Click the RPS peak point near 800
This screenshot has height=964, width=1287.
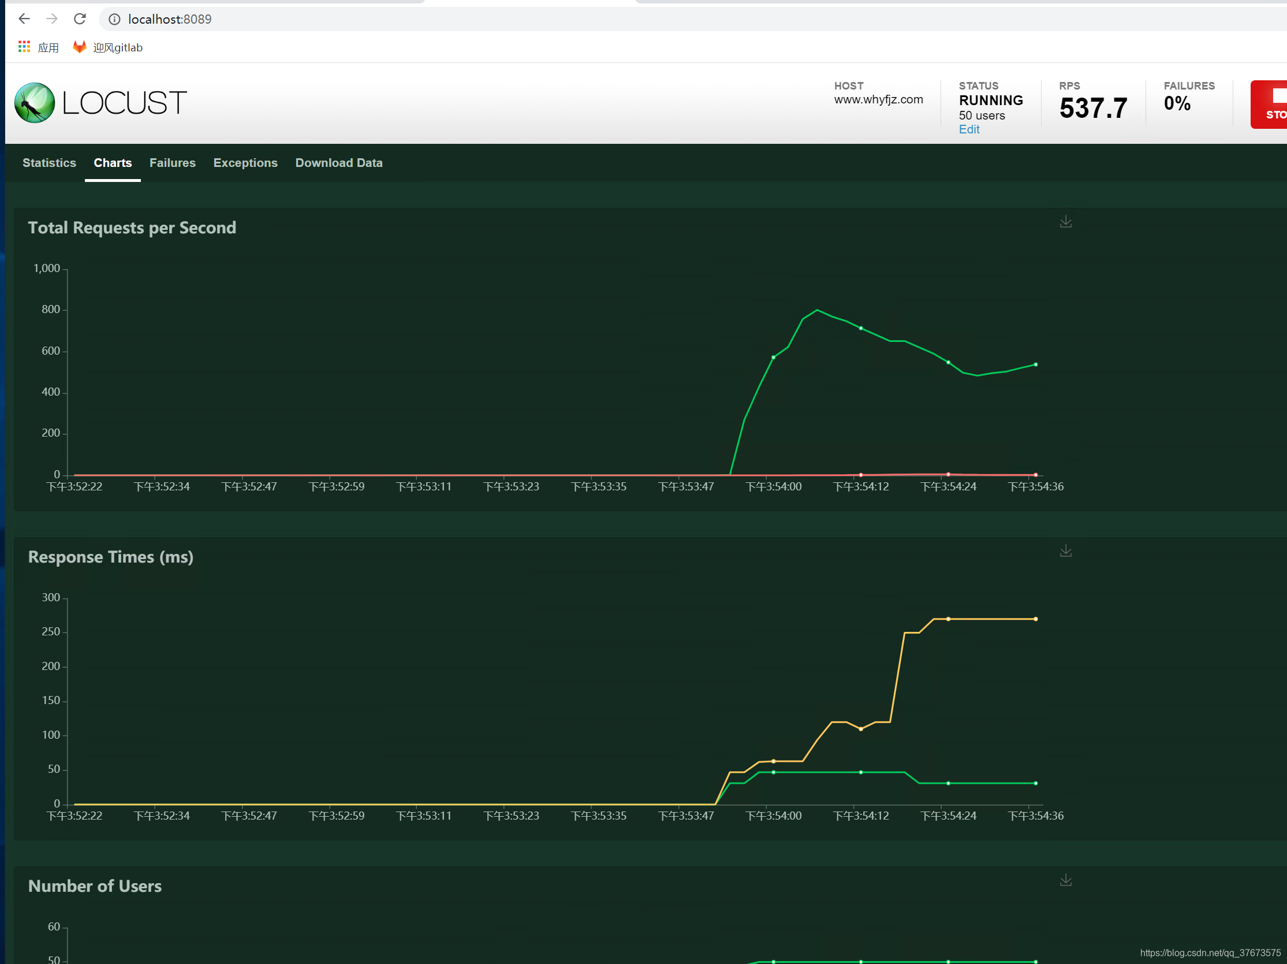(817, 310)
